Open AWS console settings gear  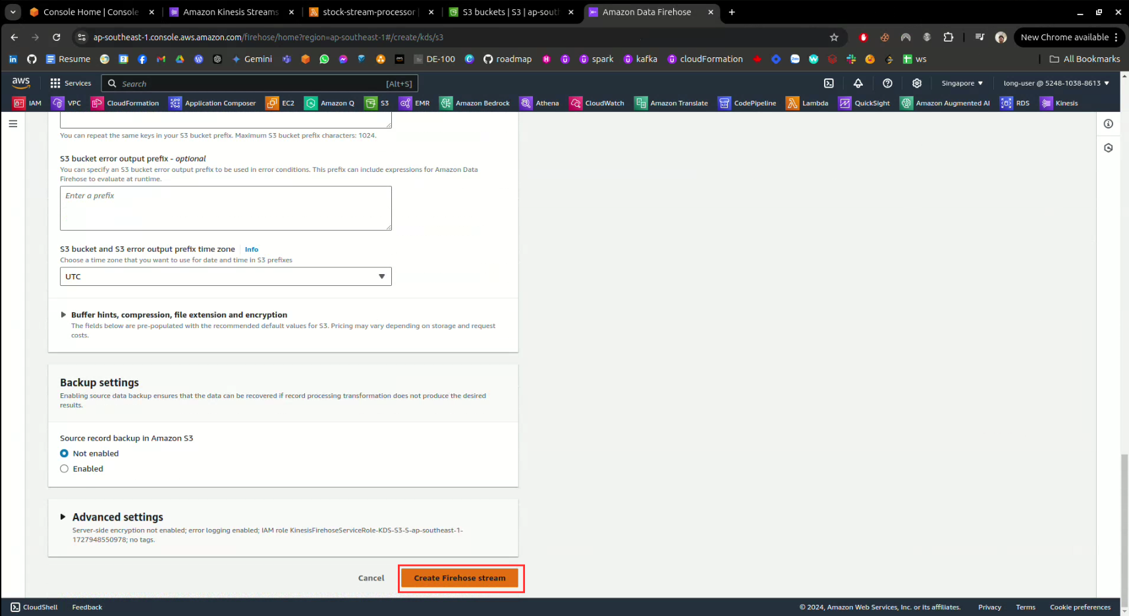916,83
